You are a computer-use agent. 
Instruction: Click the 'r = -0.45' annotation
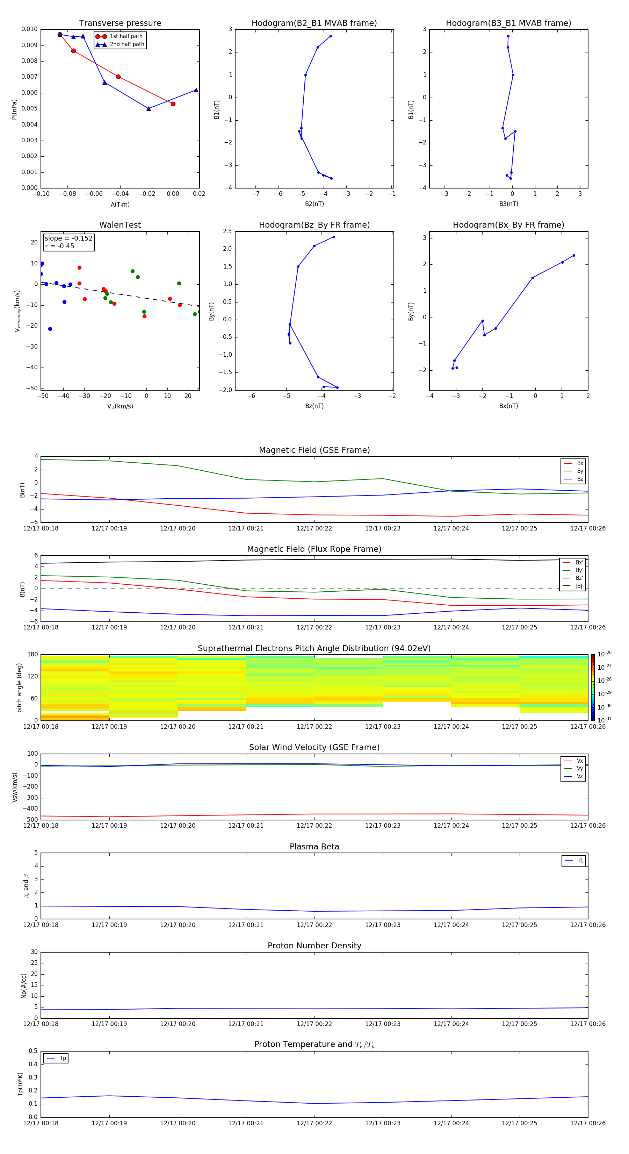coord(59,246)
